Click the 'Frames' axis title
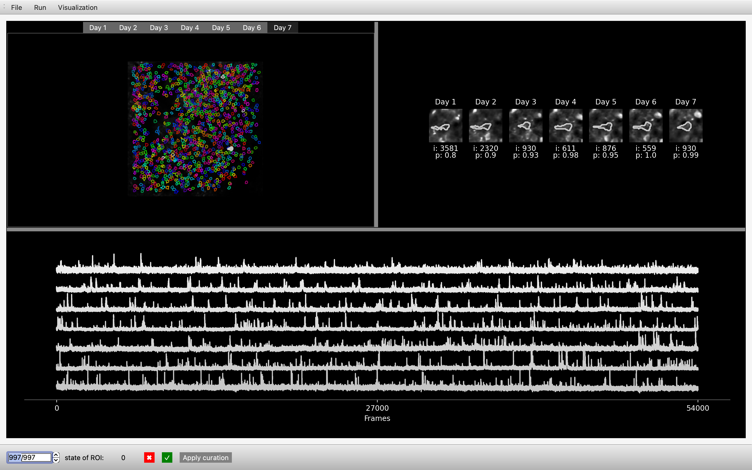Image resolution: width=752 pixels, height=470 pixels. coord(377,418)
